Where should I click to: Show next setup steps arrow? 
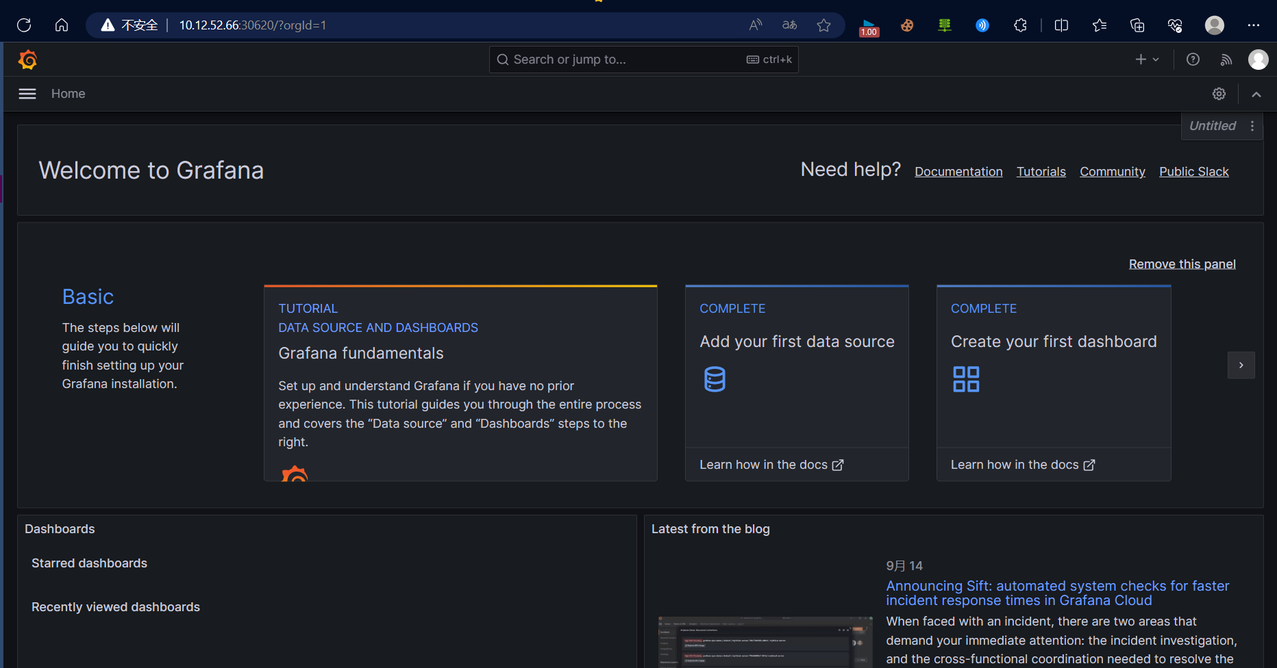[x=1241, y=365]
